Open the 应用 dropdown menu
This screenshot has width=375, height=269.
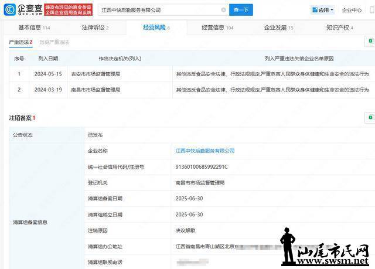323,10
